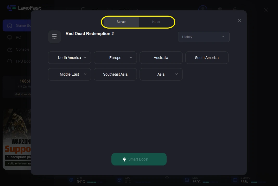
Task: Expand the Asia region list
Action: click(x=161, y=74)
